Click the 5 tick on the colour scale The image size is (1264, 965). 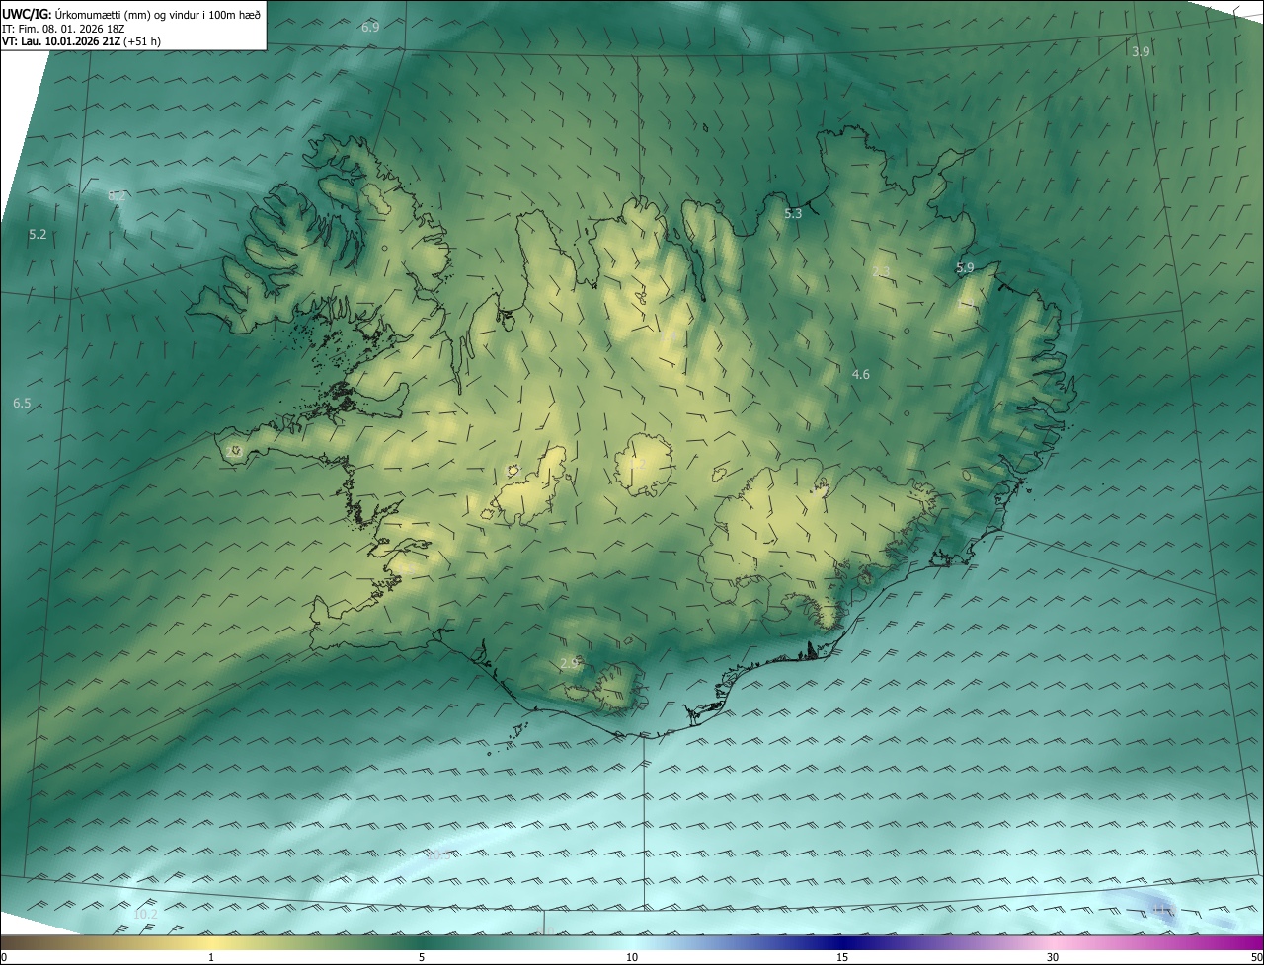422,958
